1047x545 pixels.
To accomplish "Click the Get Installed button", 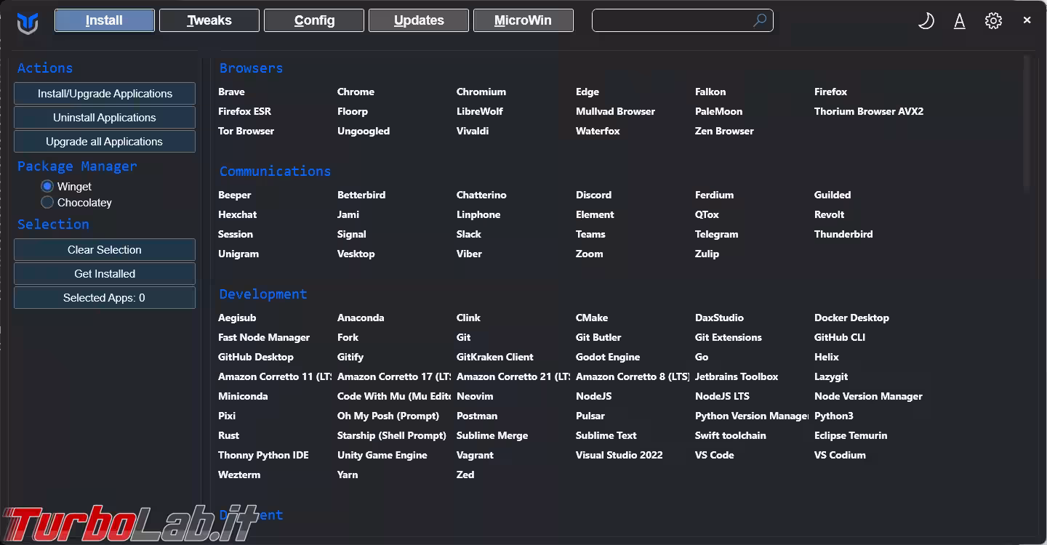I will coord(105,274).
